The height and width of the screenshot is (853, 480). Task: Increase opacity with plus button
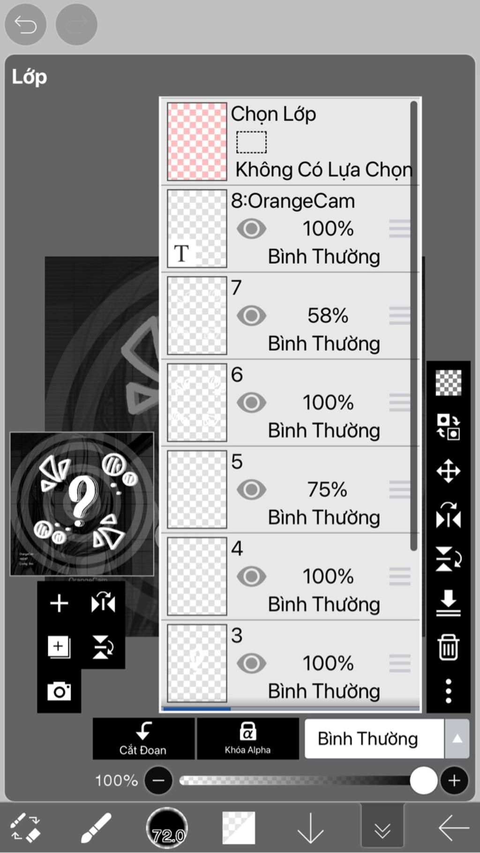[x=454, y=780]
